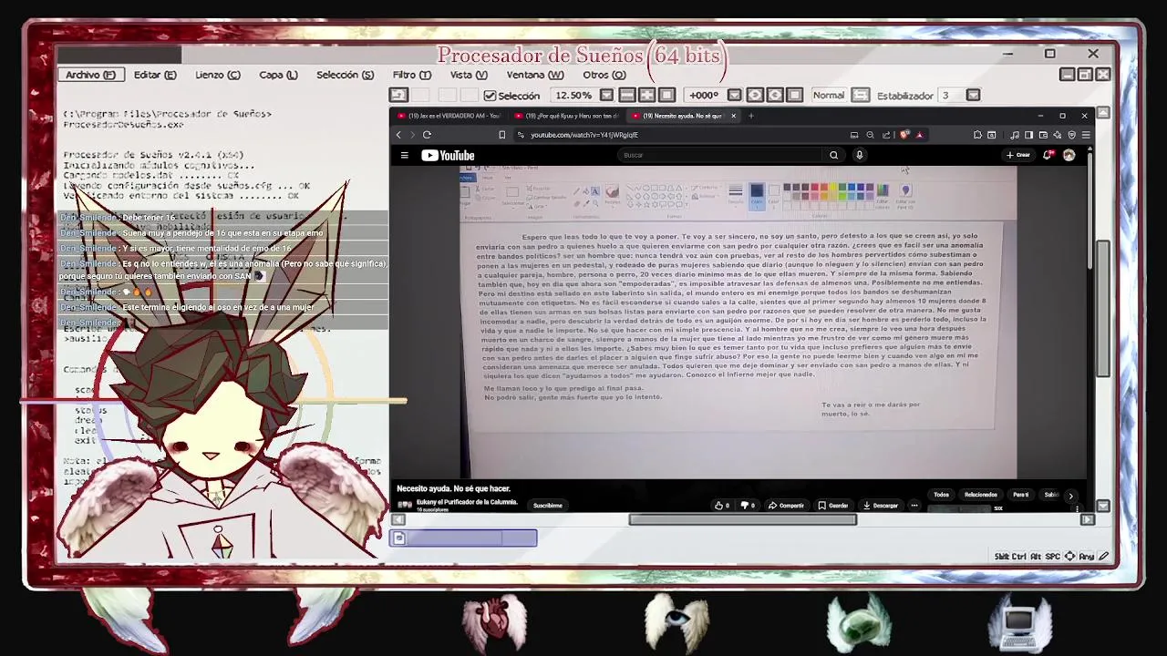The image size is (1167, 656).
Task: Open the YouTube account avatar
Action: coord(1069,155)
